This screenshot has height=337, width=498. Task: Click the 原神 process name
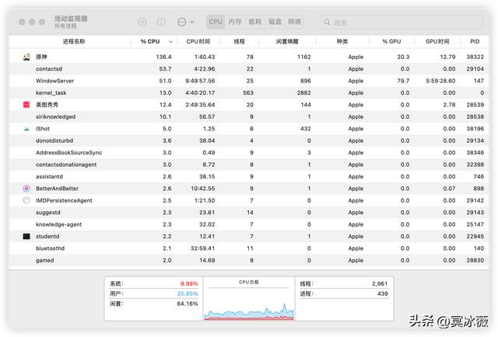[x=41, y=57]
